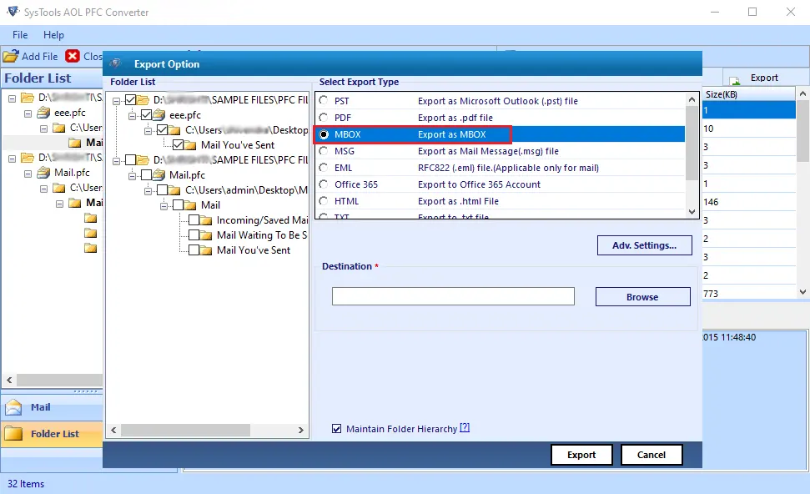Toggle Maintain Folder Hierarchy checkbox
The height and width of the screenshot is (494, 810).
click(x=336, y=428)
